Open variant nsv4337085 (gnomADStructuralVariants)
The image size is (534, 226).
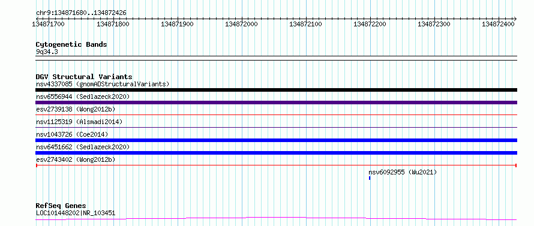103,84
